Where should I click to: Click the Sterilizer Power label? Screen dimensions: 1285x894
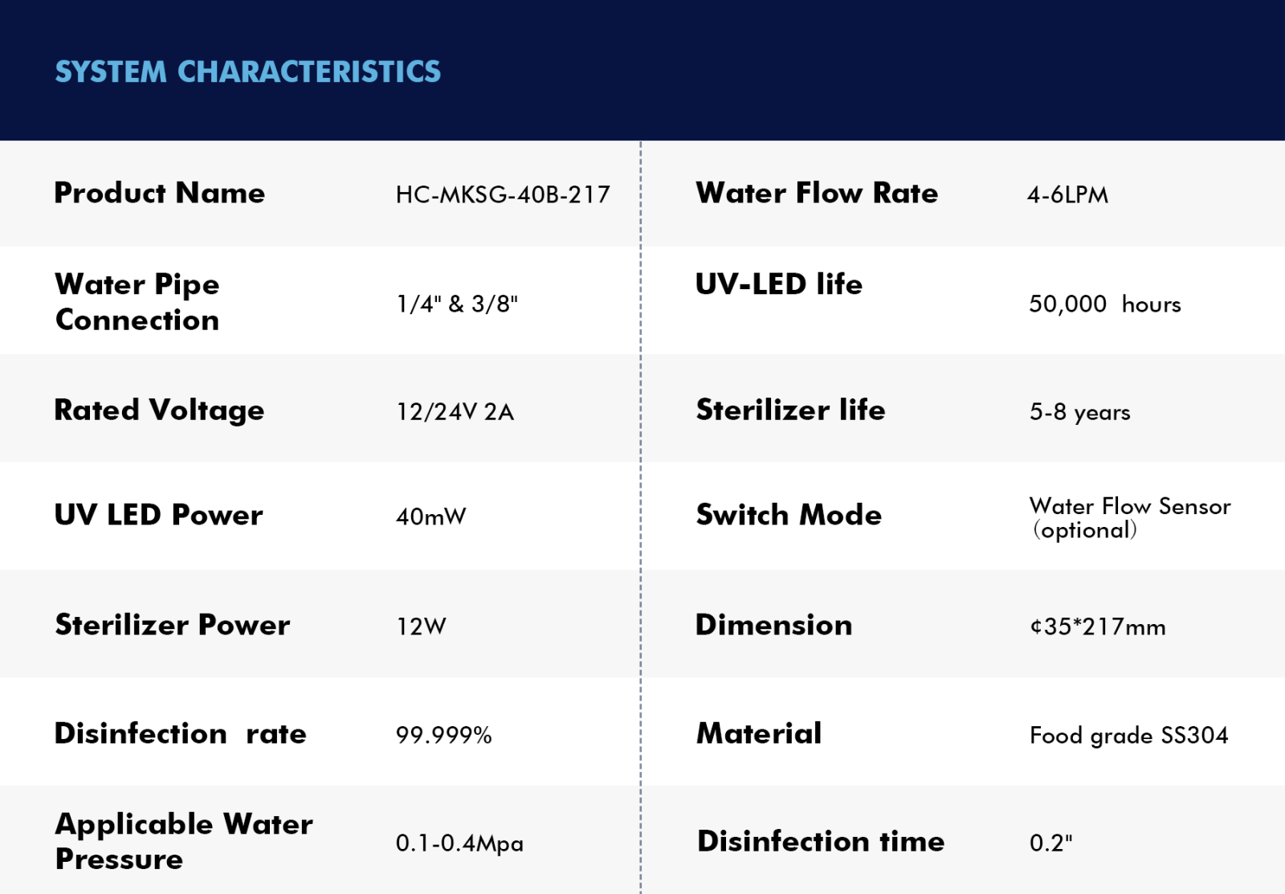point(172,625)
